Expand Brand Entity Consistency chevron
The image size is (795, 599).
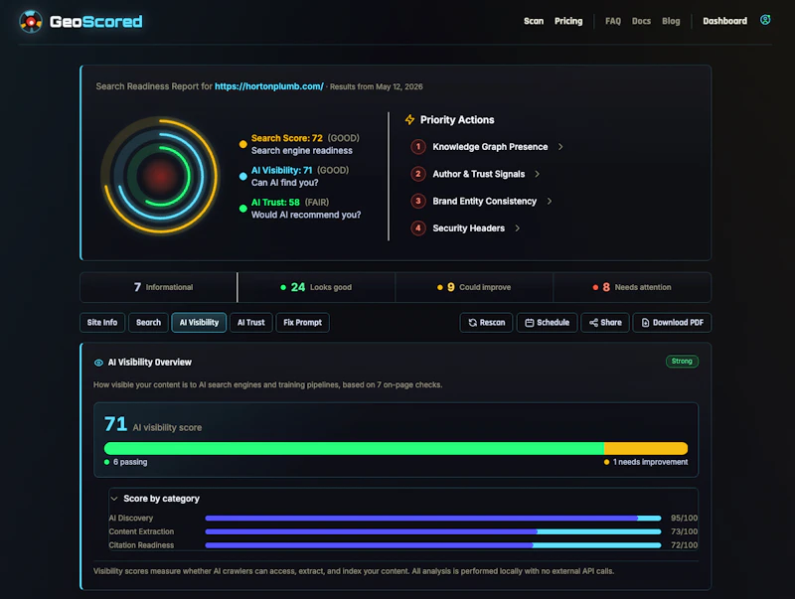tap(550, 202)
